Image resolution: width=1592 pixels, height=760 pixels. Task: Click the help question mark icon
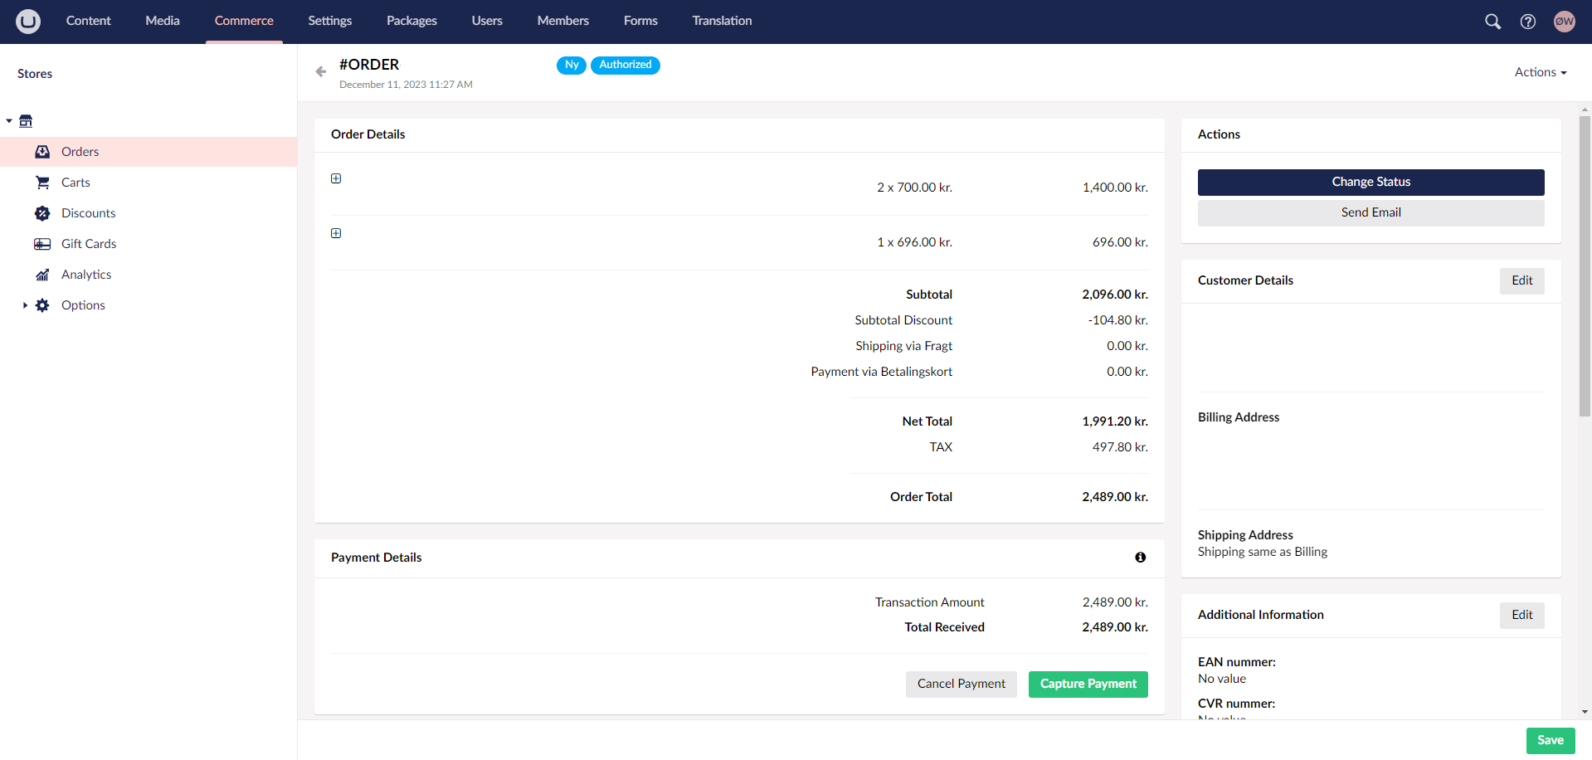tap(1527, 22)
